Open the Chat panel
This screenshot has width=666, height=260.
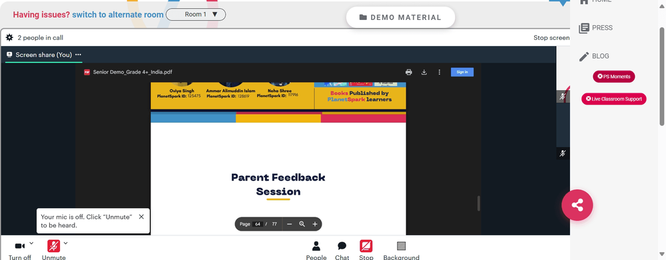pos(342,251)
